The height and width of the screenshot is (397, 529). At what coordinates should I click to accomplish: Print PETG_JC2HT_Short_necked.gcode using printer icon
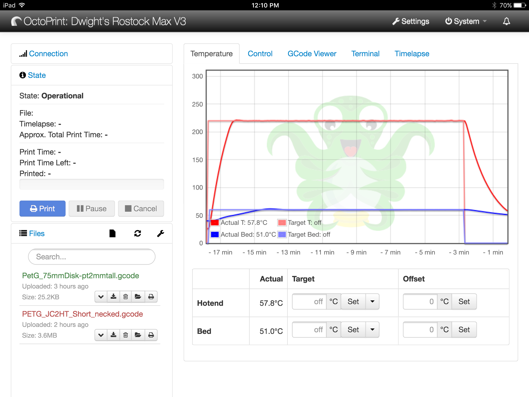151,335
